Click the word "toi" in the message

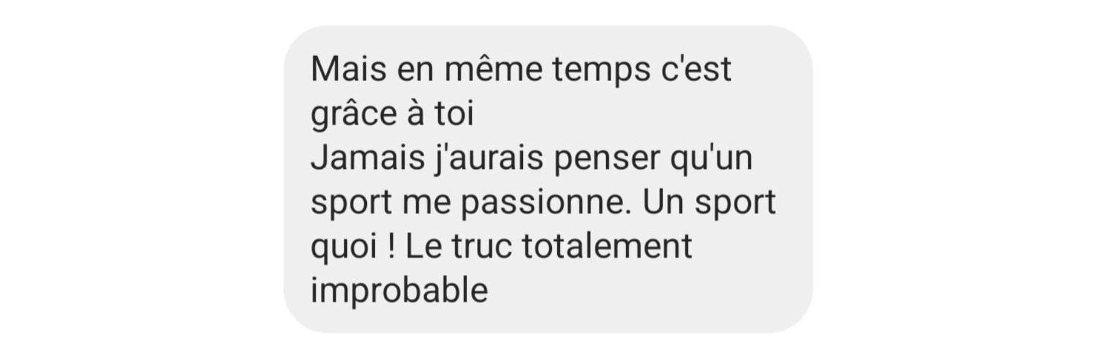(x=454, y=113)
